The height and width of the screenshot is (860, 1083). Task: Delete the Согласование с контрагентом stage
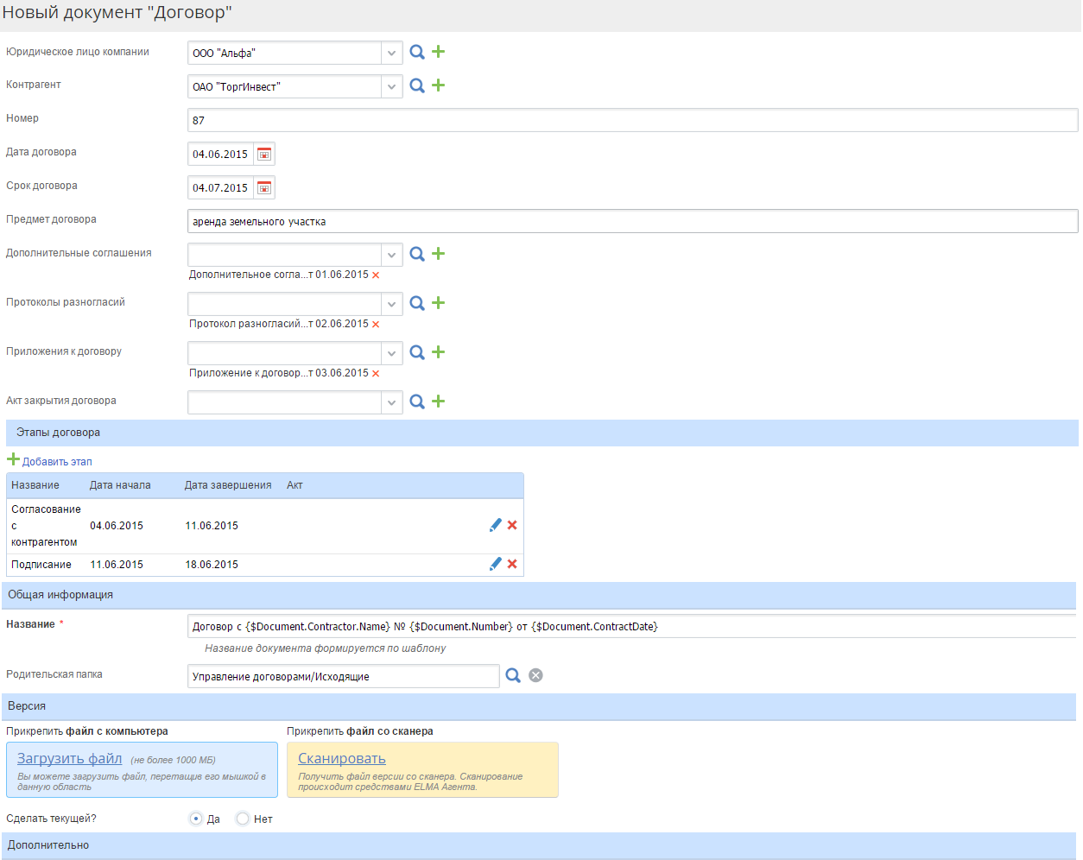pos(512,525)
